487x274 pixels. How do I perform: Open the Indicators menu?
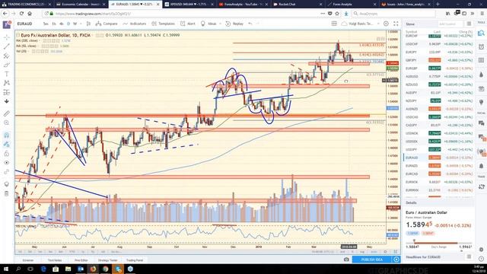(x=134, y=24)
